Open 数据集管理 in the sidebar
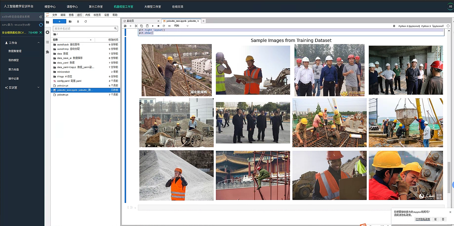This screenshot has width=454, height=226. point(15,51)
